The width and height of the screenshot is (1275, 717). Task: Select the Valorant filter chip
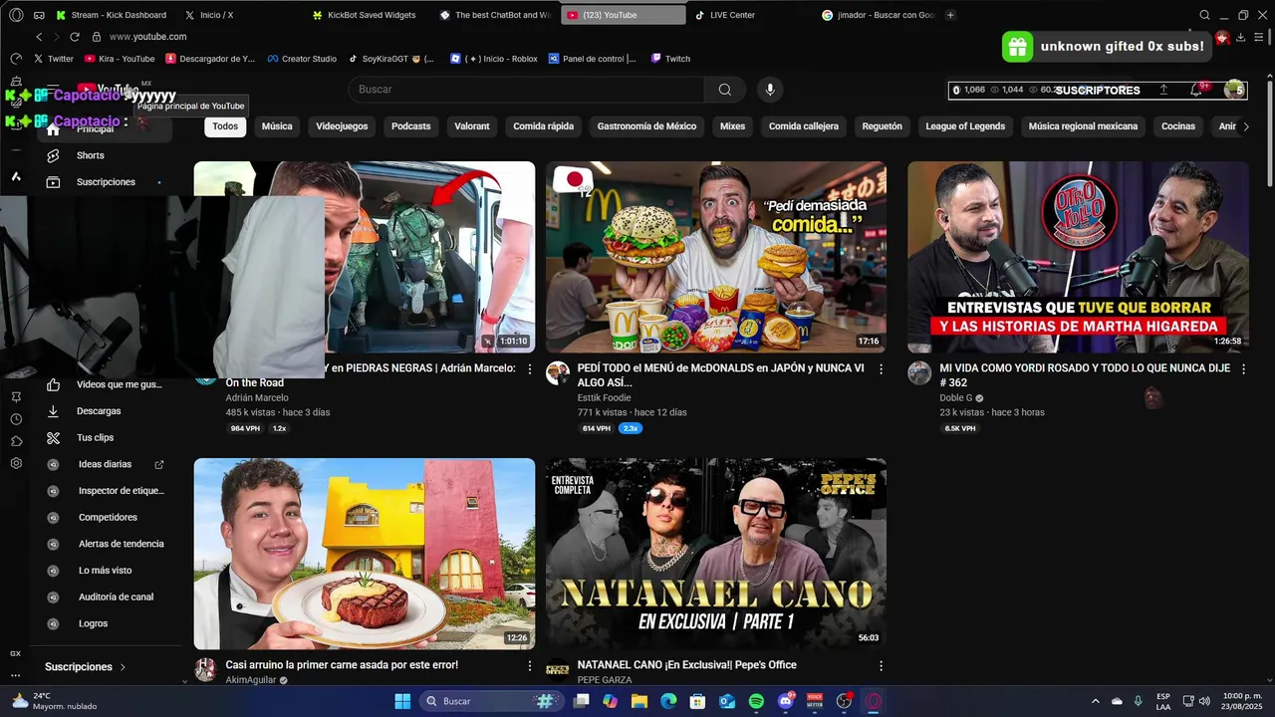coord(472,126)
